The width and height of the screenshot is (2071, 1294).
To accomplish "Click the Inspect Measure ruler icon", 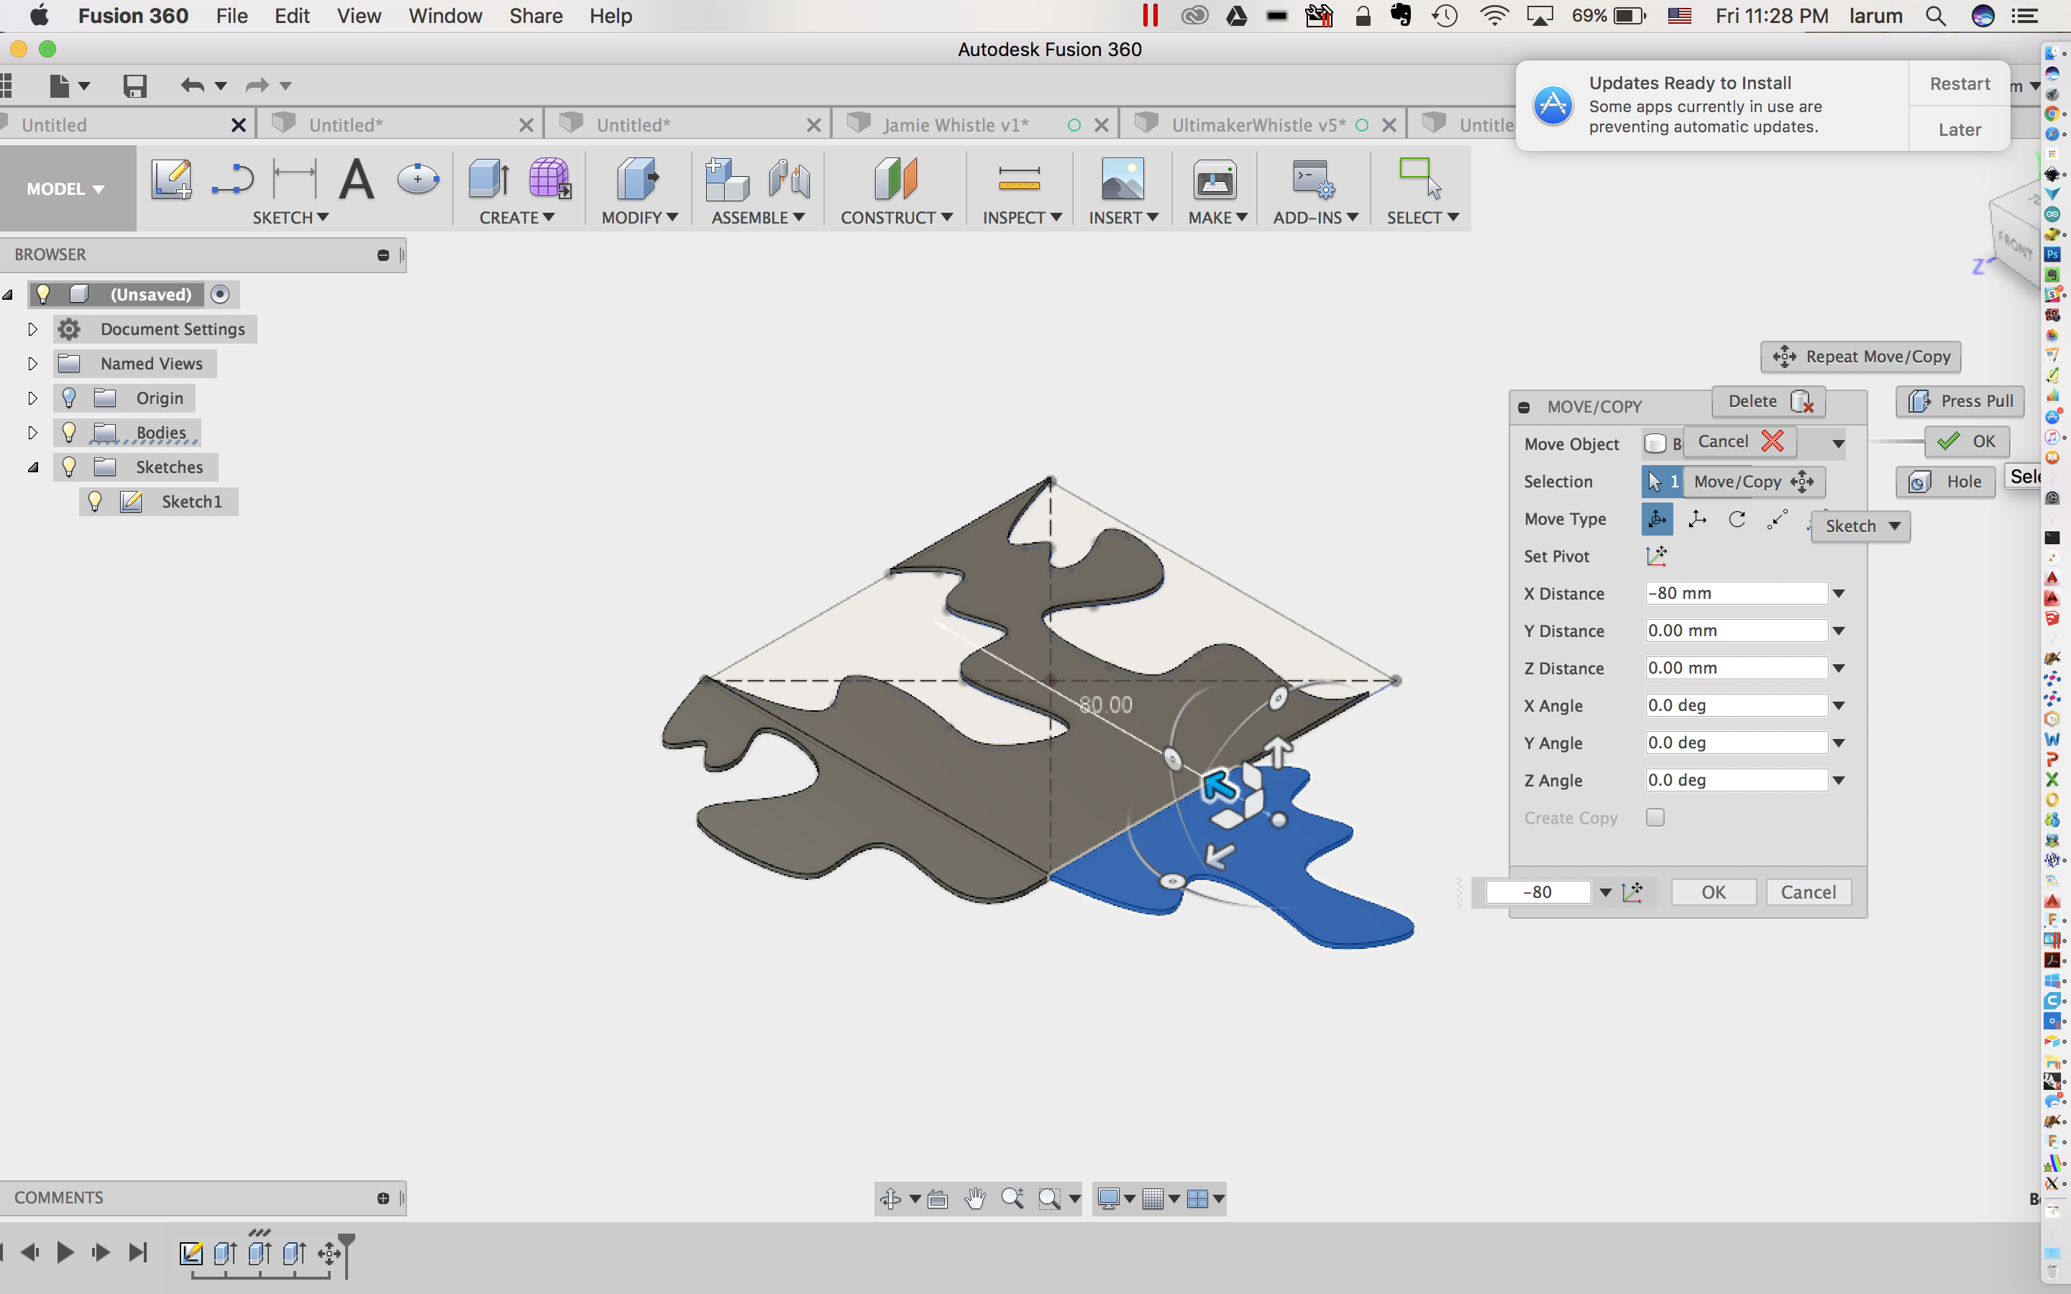I will click(1019, 180).
